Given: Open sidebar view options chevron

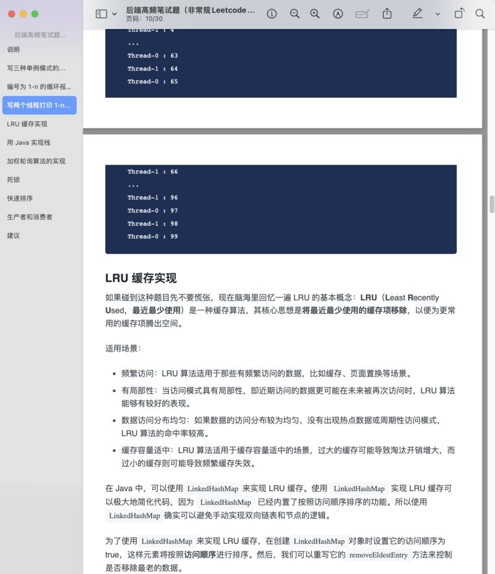Looking at the screenshot, I should pyautogui.click(x=114, y=14).
